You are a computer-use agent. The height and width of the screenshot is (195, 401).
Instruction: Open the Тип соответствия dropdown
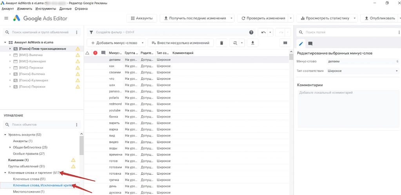(363, 71)
